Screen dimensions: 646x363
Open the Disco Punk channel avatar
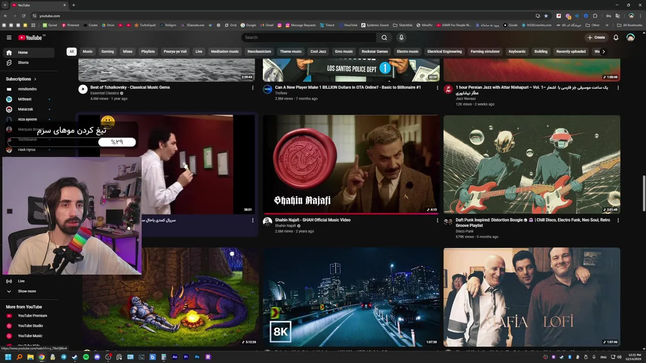pos(448,222)
